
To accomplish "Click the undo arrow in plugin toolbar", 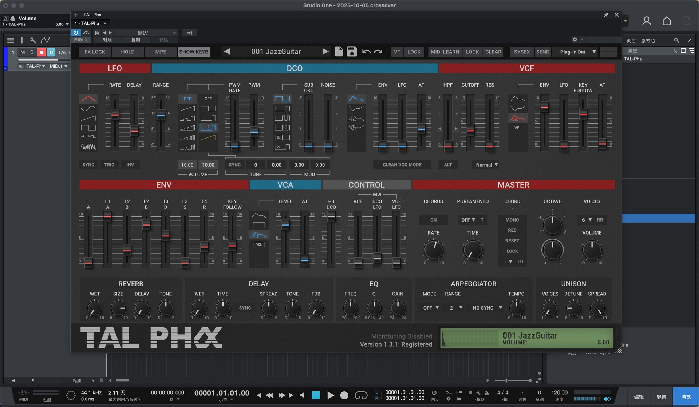I will (x=366, y=52).
